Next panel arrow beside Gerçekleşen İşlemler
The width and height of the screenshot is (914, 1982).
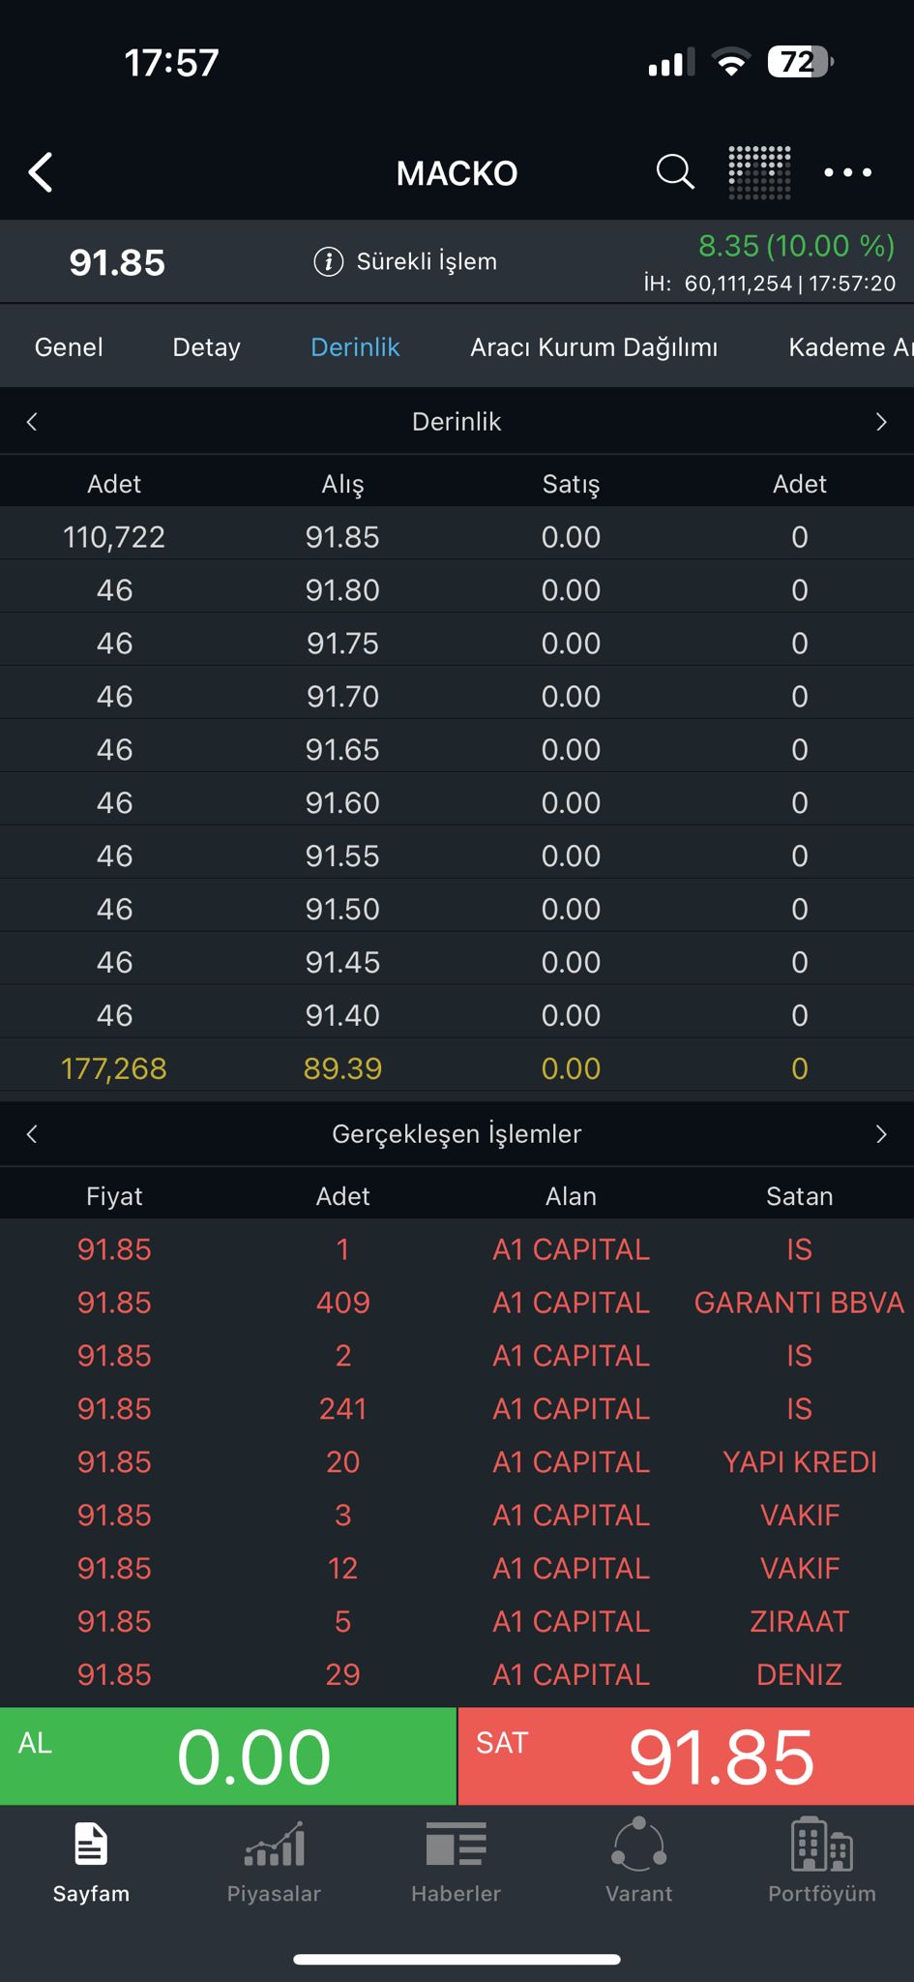(x=881, y=1134)
